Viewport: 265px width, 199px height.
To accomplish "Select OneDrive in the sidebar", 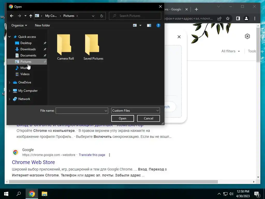I will [x=25, y=82].
